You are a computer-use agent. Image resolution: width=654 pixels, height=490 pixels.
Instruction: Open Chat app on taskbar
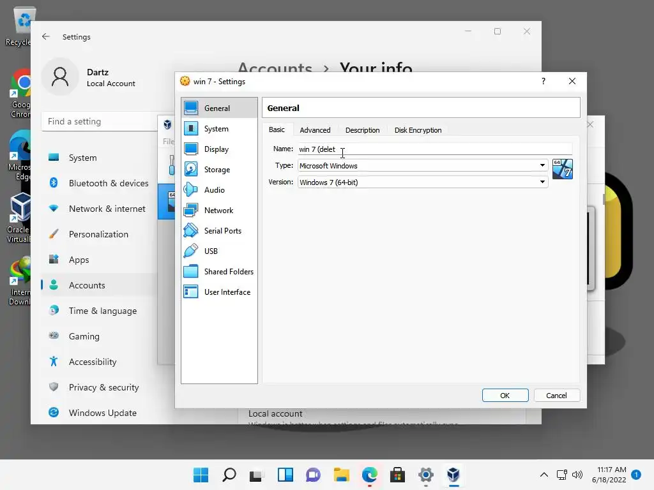(313, 475)
